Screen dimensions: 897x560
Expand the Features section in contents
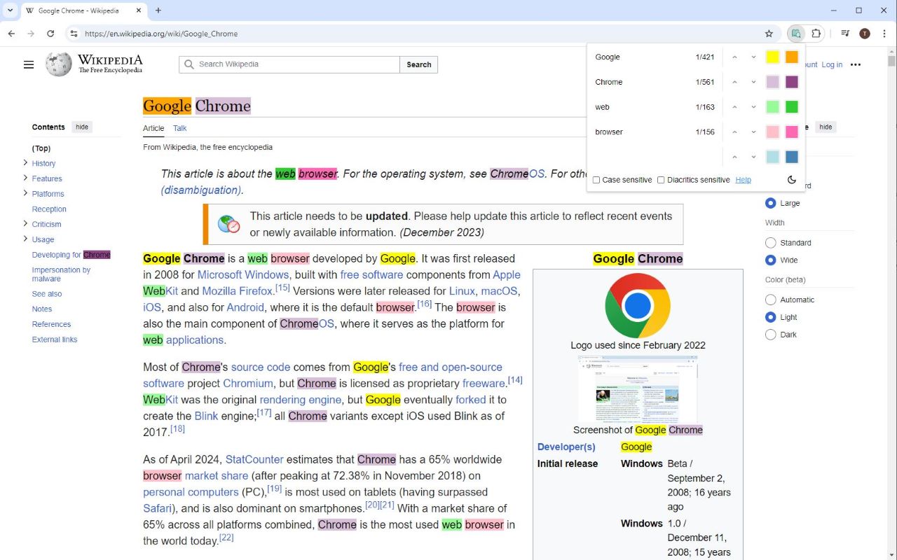tap(26, 178)
